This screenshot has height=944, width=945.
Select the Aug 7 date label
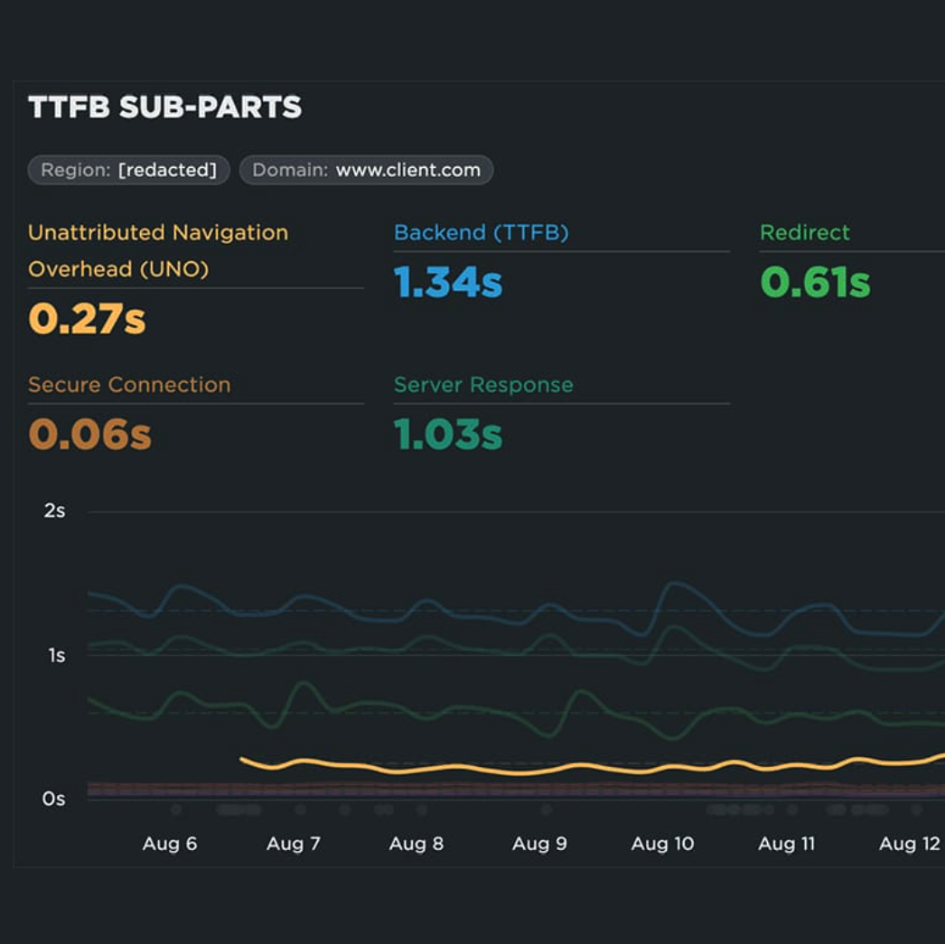click(294, 844)
